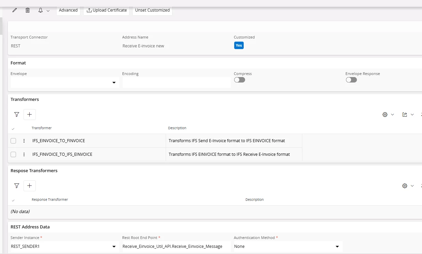The height and width of the screenshot is (254, 422).
Task: Toggle select-all in Response Transformer header
Action: [13, 200]
